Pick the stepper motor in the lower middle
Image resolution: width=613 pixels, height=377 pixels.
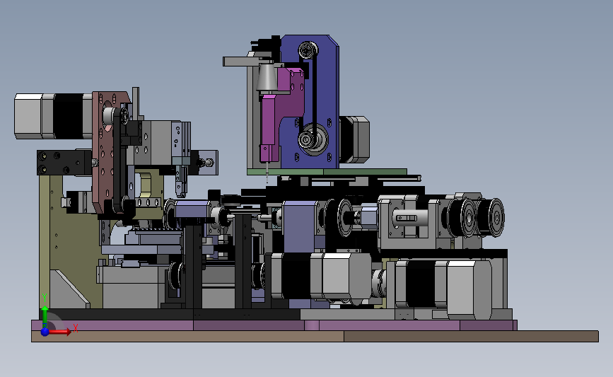pyautogui.click(x=322, y=277)
